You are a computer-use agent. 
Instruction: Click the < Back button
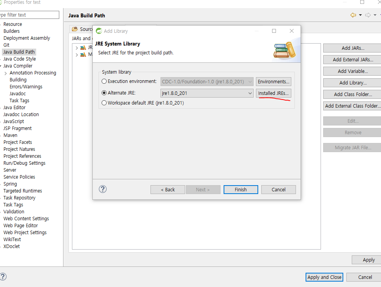click(168, 189)
